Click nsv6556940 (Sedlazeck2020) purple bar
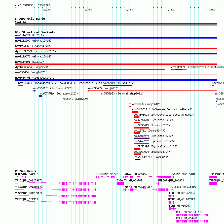 141,138
